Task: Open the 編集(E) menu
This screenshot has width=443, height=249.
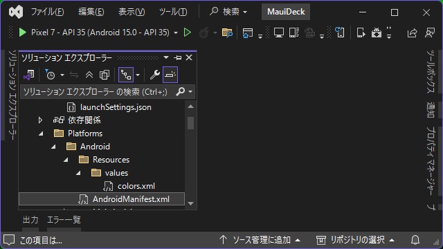Action: pos(91,12)
